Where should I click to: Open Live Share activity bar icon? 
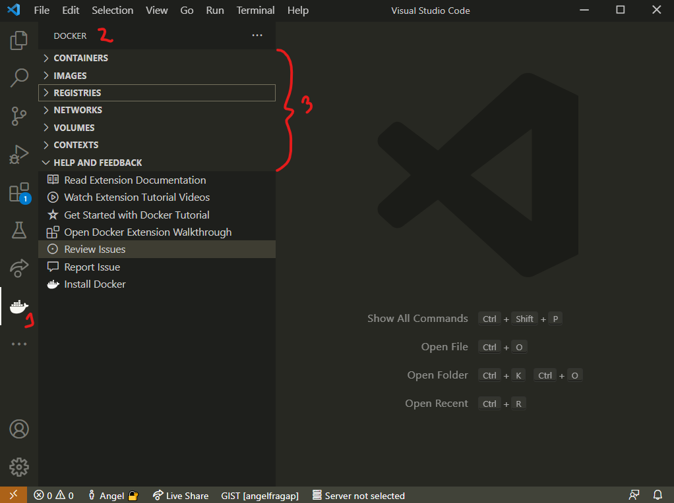click(19, 268)
